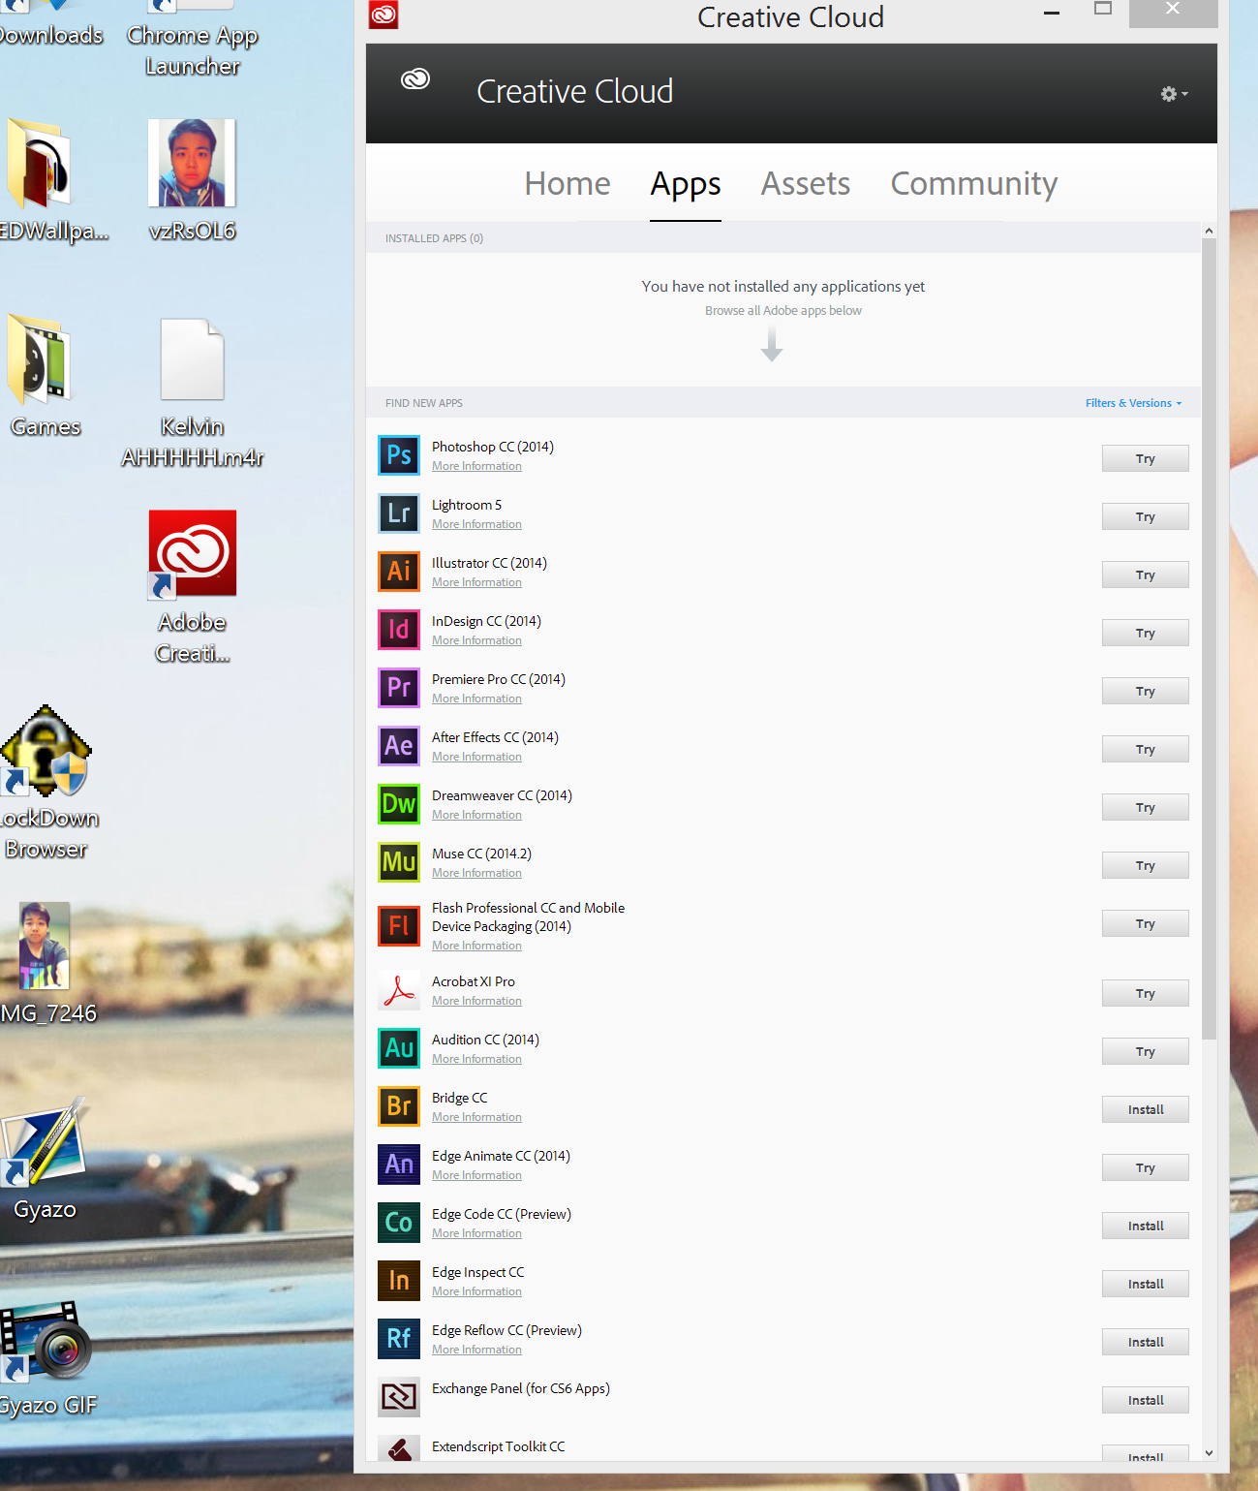Try Muse CC (2014.2)
Viewport: 1258px width, 1491px height.
(1146, 866)
